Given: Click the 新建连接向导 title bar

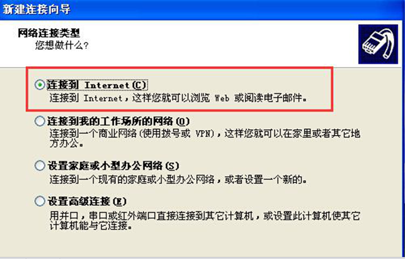Looking at the screenshot, I should [202, 10].
